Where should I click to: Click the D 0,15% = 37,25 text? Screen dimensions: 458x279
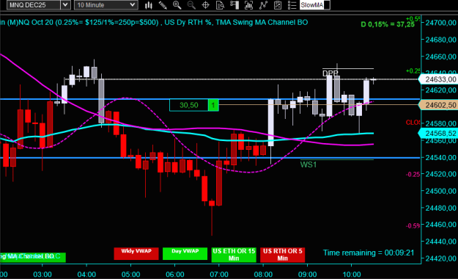pyautogui.click(x=388, y=24)
